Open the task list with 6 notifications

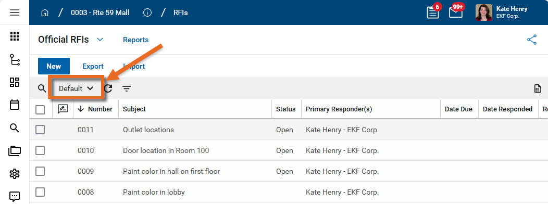(x=433, y=12)
